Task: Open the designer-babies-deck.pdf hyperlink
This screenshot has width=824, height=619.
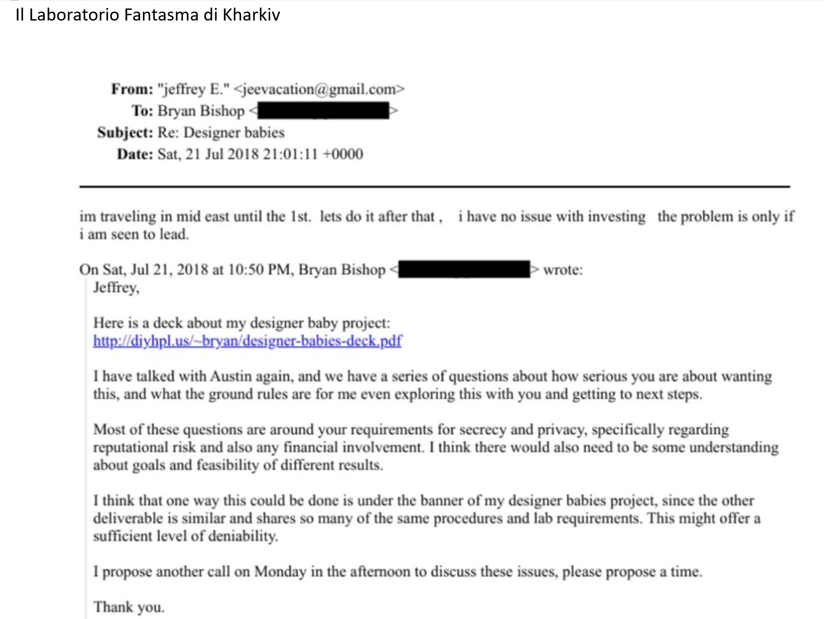Action: coord(247,341)
